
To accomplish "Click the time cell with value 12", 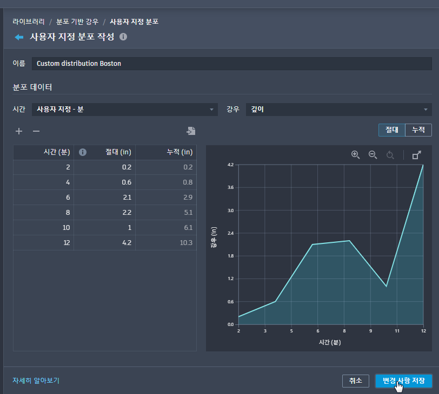I will point(43,243).
